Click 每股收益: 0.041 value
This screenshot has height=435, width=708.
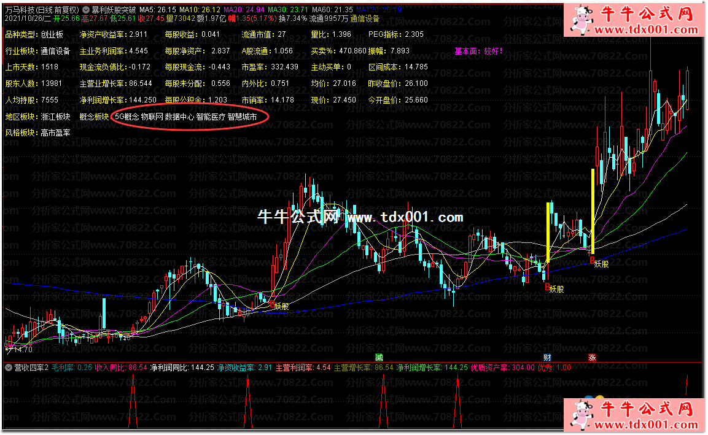192,35
